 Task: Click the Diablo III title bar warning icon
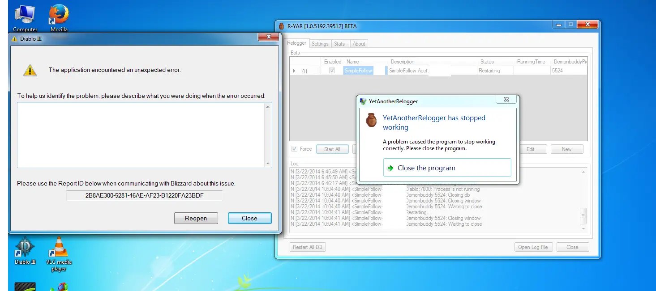(x=14, y=39)
